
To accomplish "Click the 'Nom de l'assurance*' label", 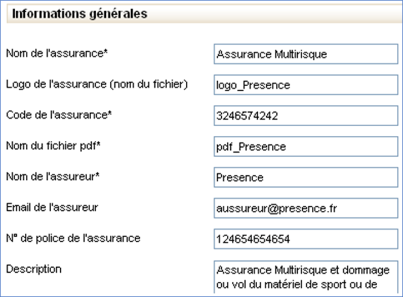I will point(57,54).
